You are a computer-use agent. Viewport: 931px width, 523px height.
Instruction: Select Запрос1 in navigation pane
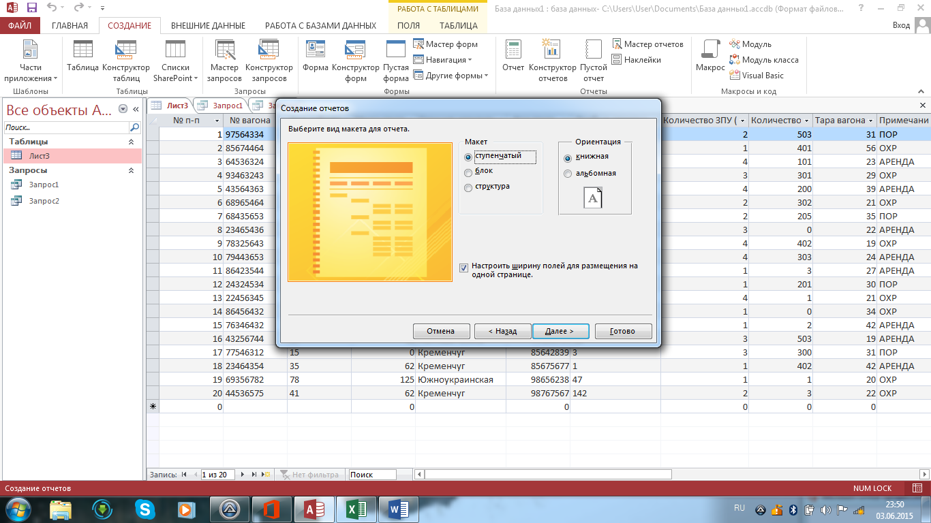pyautogui.click(x=73, y=185)
